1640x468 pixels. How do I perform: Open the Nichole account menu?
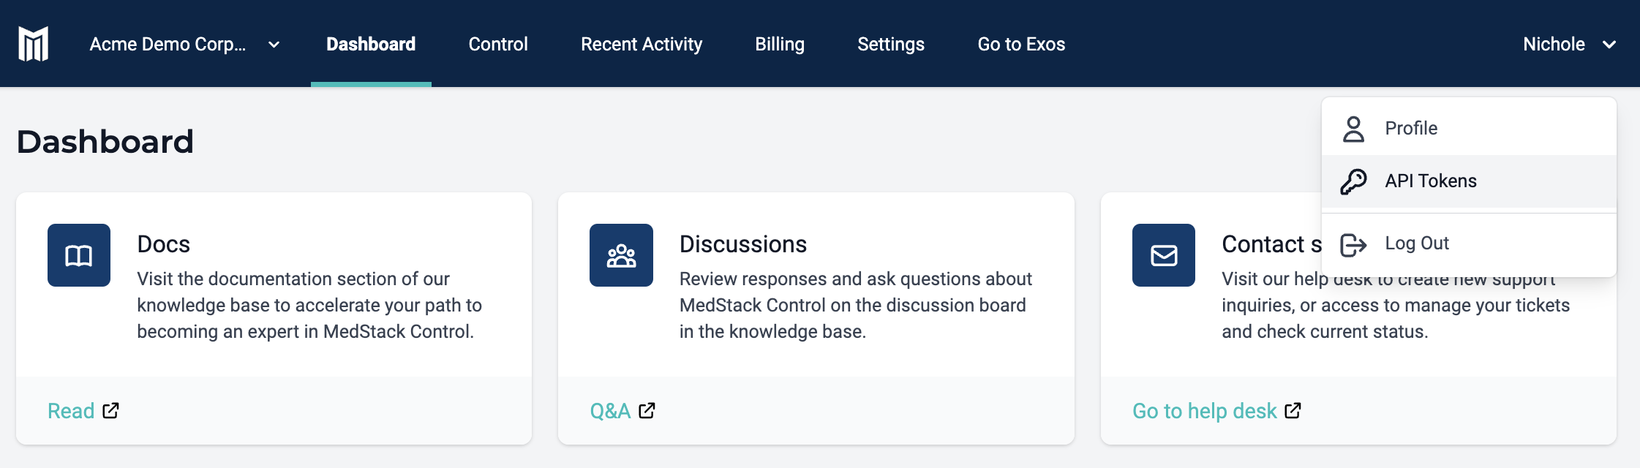(x=1569, y=44)
